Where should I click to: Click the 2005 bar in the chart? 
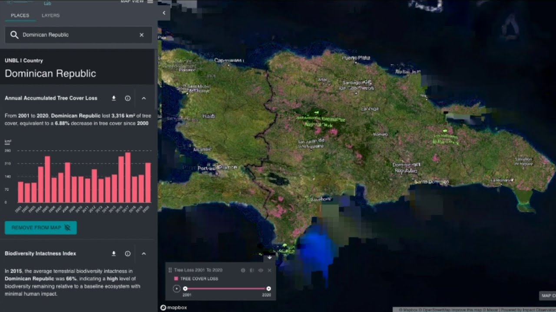[x=47, y=179]
